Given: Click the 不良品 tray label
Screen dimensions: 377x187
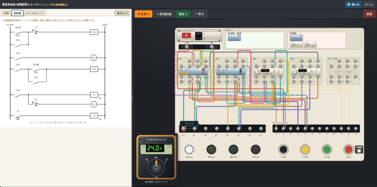Looking at the screenshot, I should [x=293, y=33].
